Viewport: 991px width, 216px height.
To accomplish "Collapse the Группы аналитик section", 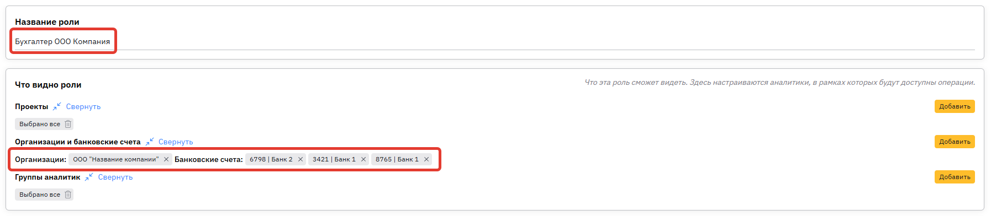I will click(x=115, y=177).
